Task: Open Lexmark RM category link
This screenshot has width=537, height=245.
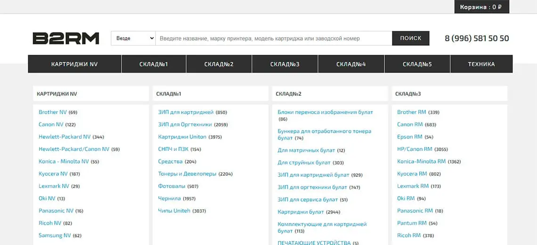Action: click(x=413, y=186)
